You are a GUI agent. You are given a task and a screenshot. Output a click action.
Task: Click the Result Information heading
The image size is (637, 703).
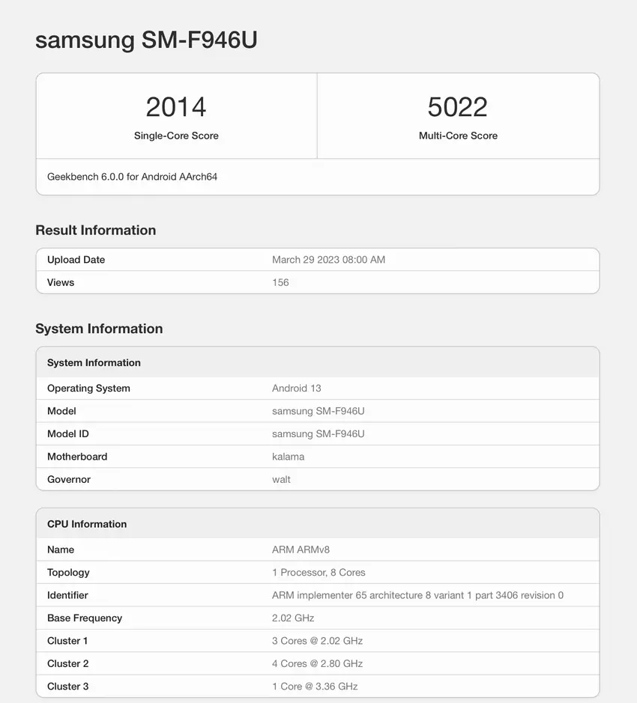pos(95,230)
